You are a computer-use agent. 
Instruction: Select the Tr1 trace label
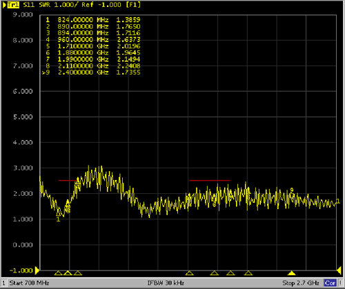[13, 5]
